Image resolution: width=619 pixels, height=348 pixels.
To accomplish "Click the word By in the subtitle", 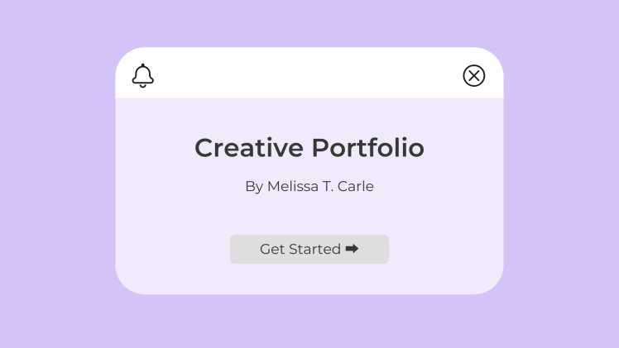I will 253,187.
